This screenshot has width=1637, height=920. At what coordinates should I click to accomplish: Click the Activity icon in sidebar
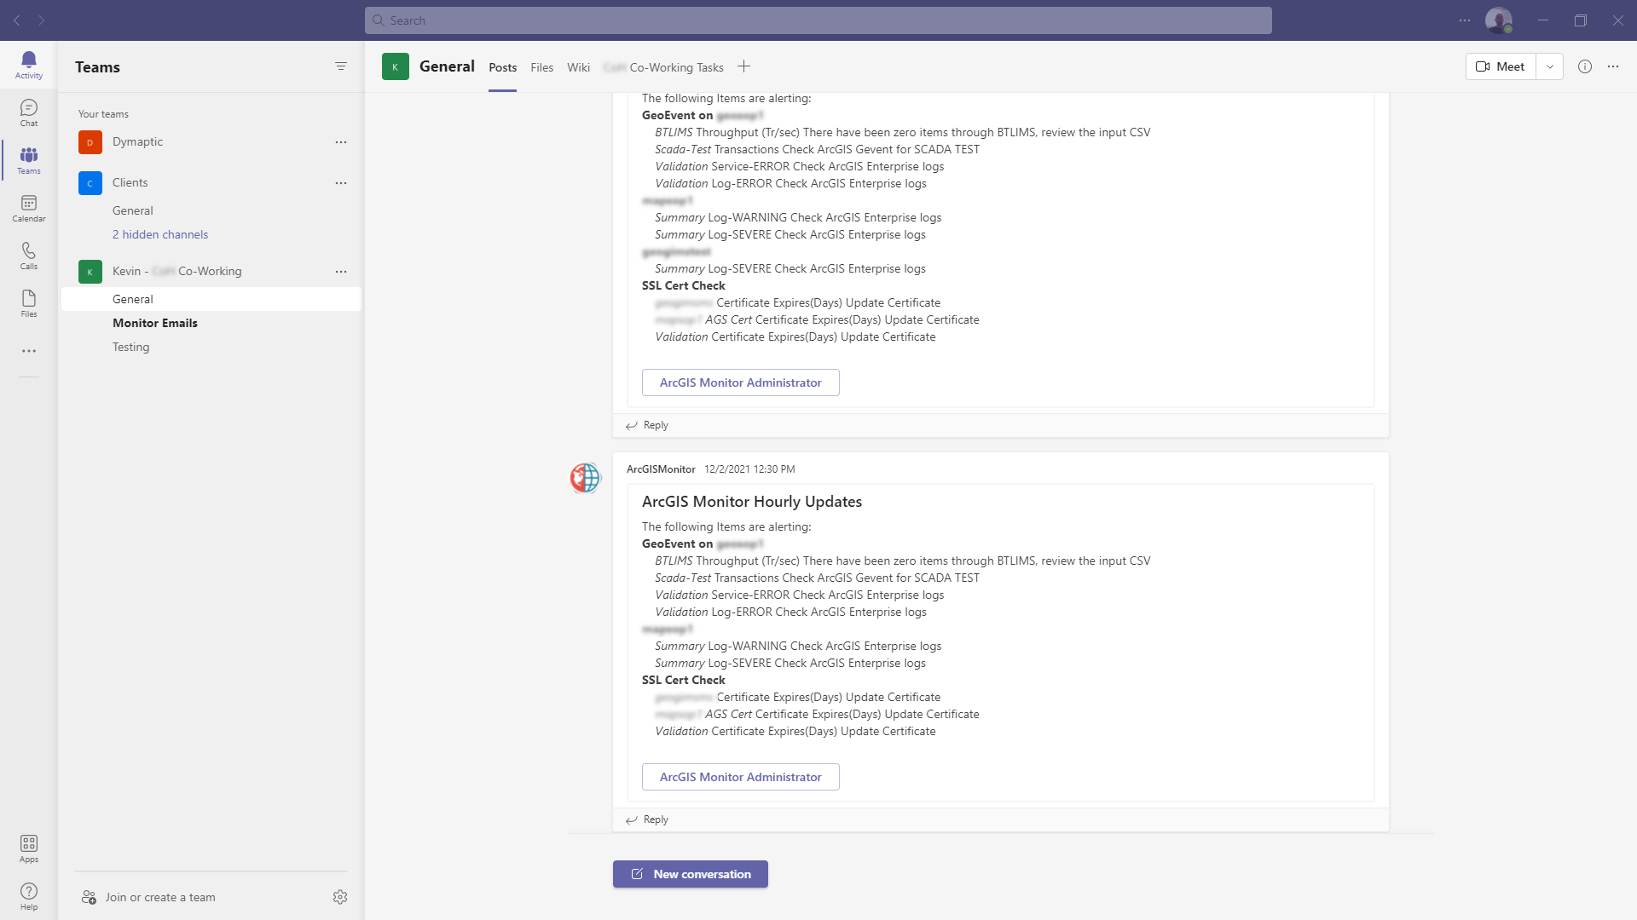[28, 64]
